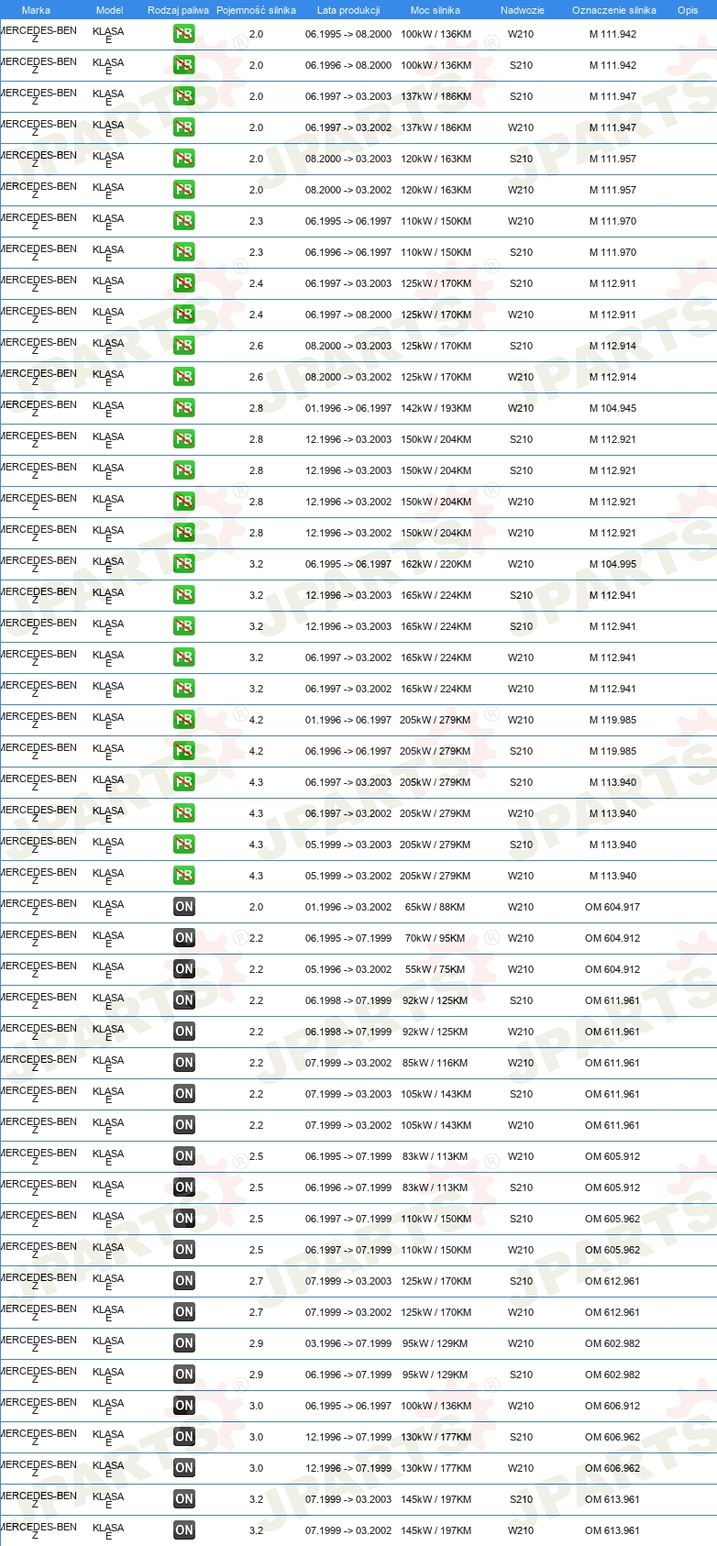Select 2.4 displacement in M 112.911 W210 row
Viewport: 717px width, 1546px height.
(x=256, y=315)
